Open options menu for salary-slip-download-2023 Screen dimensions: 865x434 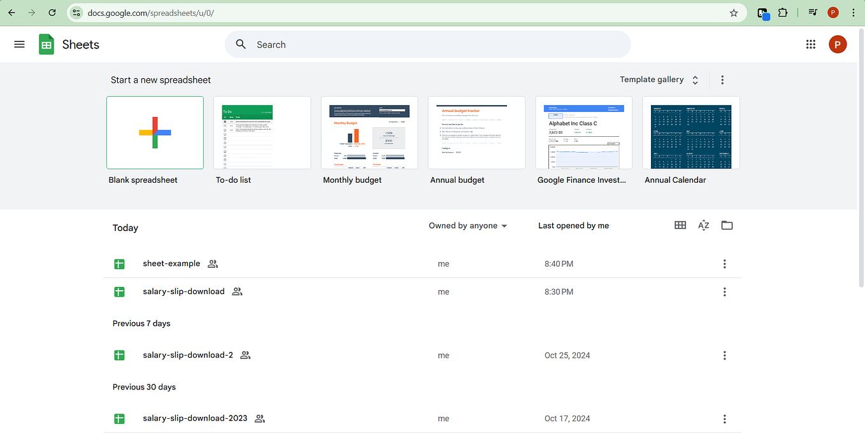coord(724,418)
